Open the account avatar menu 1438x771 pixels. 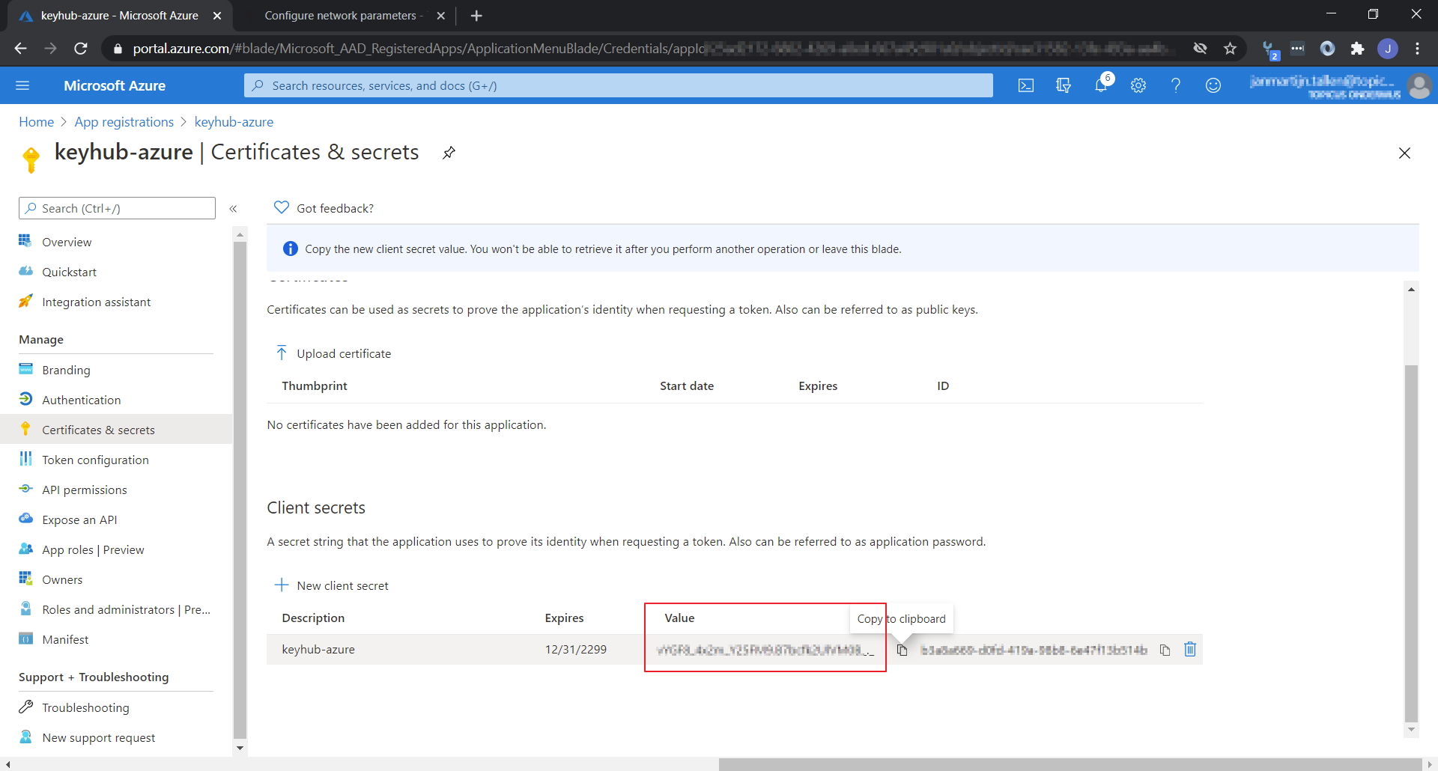pos(1419,85)
